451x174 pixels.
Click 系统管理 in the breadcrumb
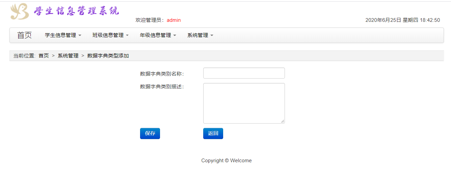pyautogui.click(x=68, y=56)
